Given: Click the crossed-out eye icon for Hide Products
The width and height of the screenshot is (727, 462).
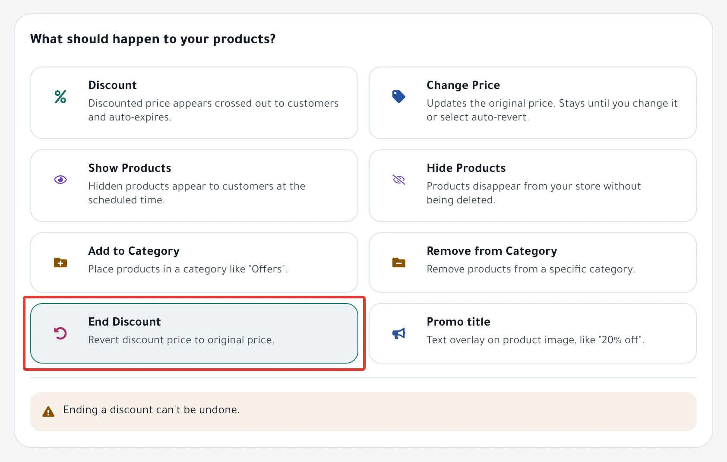Looking at the screenshot, I should [399, 180].
